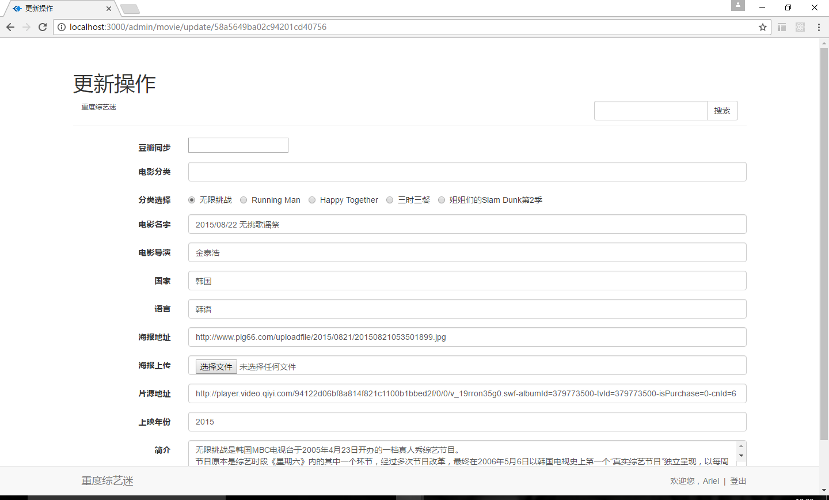Viewport: 829px width, 500px height.
Task: Click the 豆瓣同步 label
Action: (154, 147)
